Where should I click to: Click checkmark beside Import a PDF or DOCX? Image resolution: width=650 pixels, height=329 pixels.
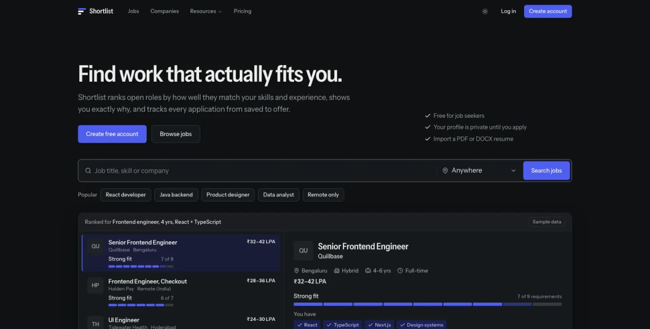[428, 139]
